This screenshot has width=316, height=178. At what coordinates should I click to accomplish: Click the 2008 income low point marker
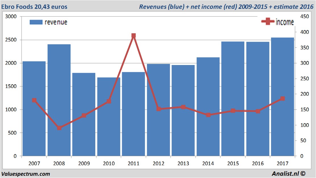click(x=59, y=128)
